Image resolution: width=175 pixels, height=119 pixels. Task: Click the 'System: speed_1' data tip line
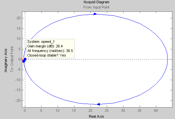(41, 42)
